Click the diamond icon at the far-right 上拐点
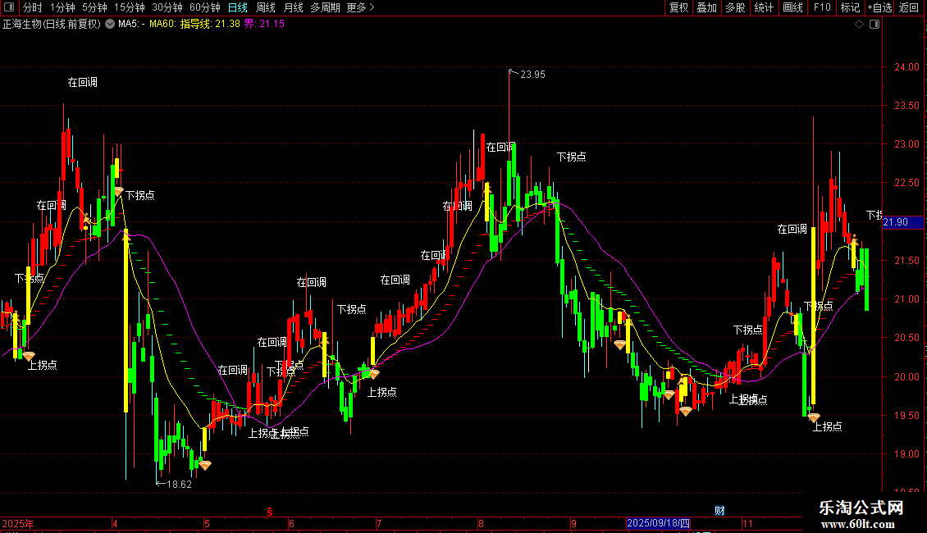 pos(814,417)
